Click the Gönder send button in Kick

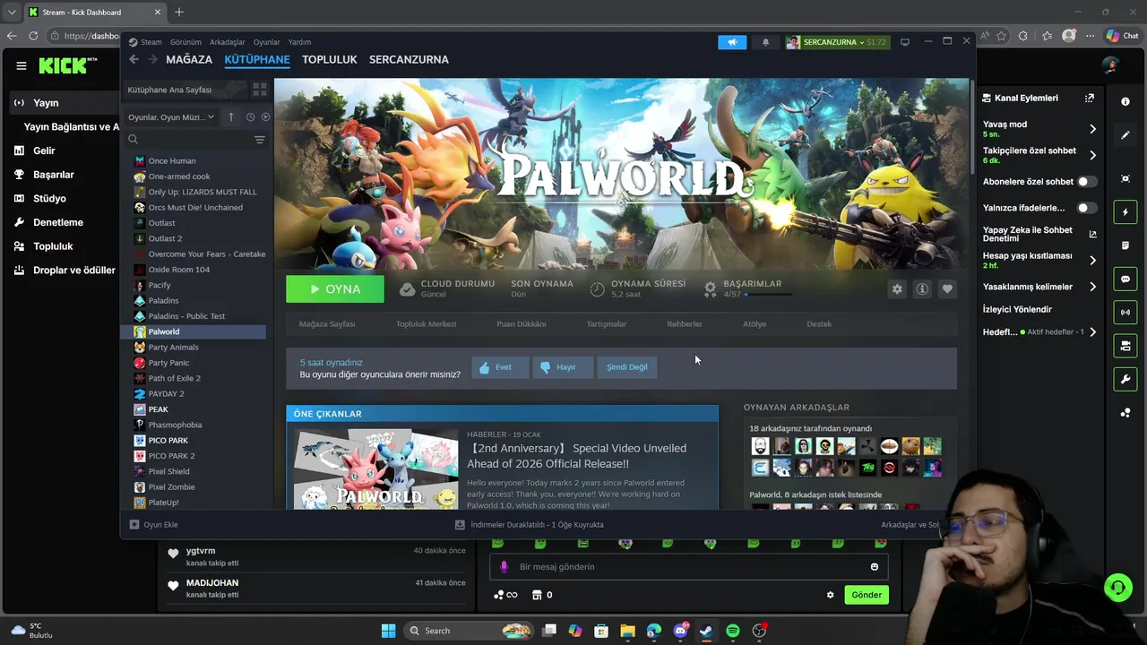tap(867, 595)
